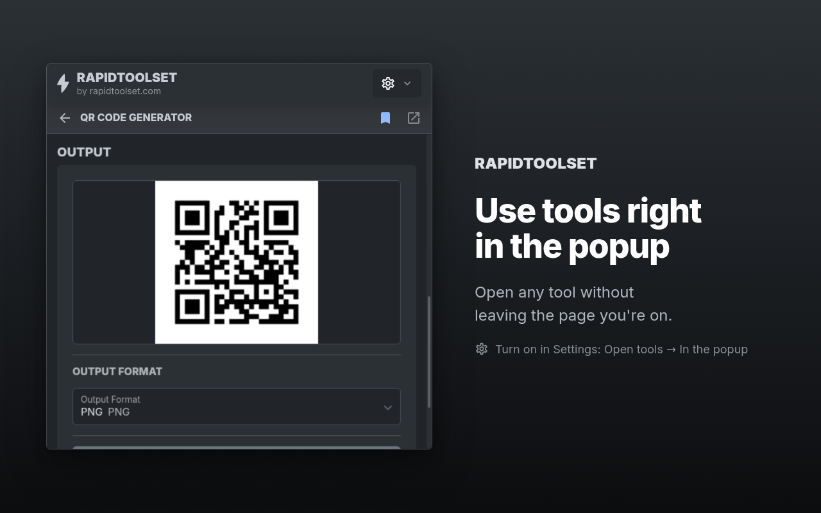Click the 'Turn on in Settings' hint text
The width and height of the screenshot is (821, 513).
pyautogui.click(x=622, y=349)
